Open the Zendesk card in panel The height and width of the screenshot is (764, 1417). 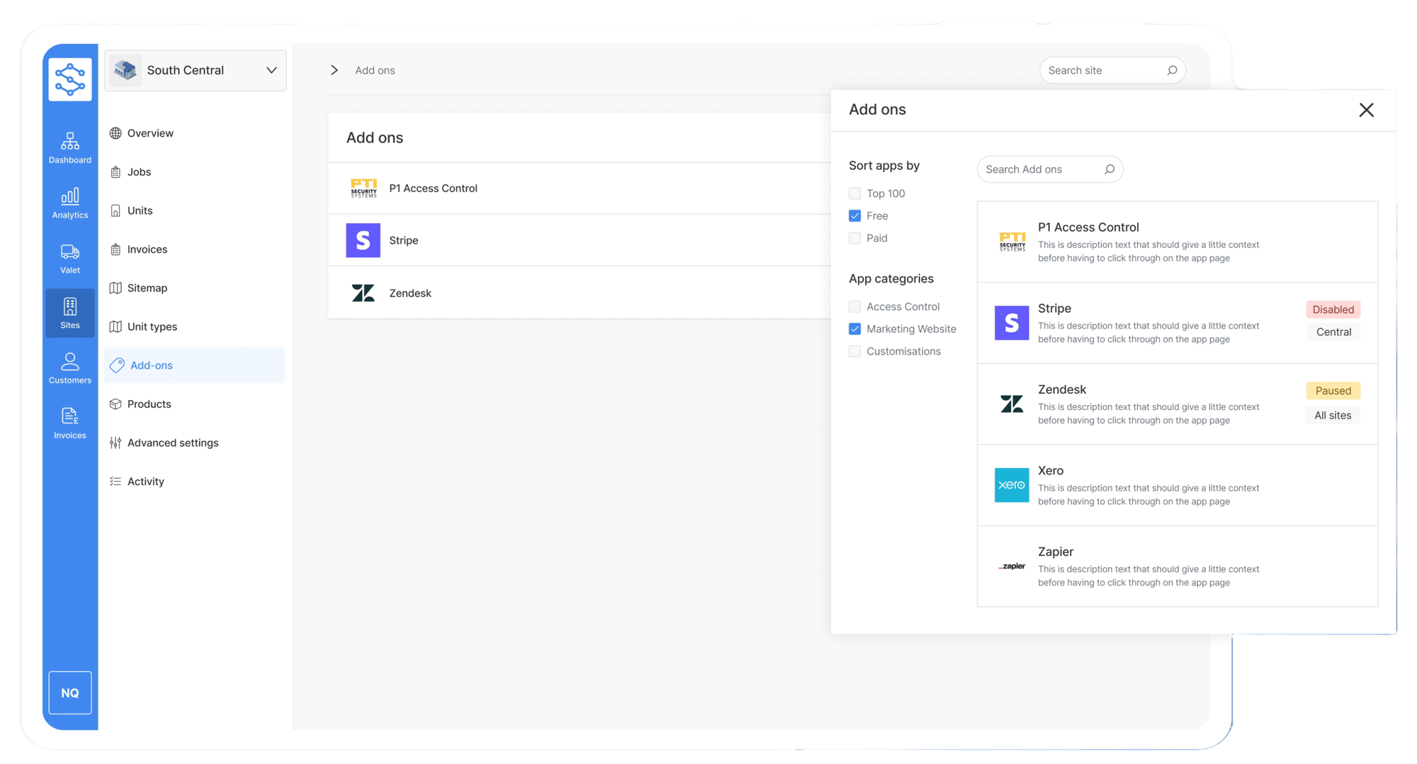point(1178,404)
